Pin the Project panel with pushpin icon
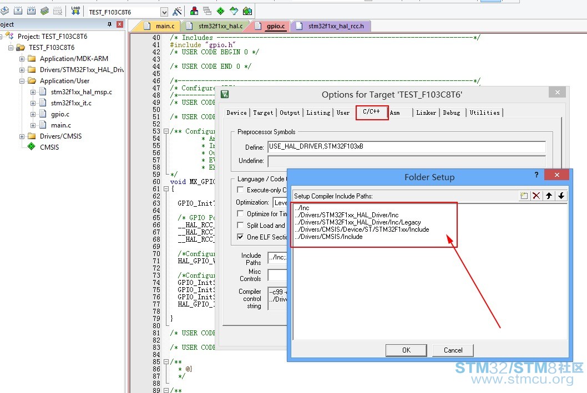587x393 pixels. pos(109,24)
